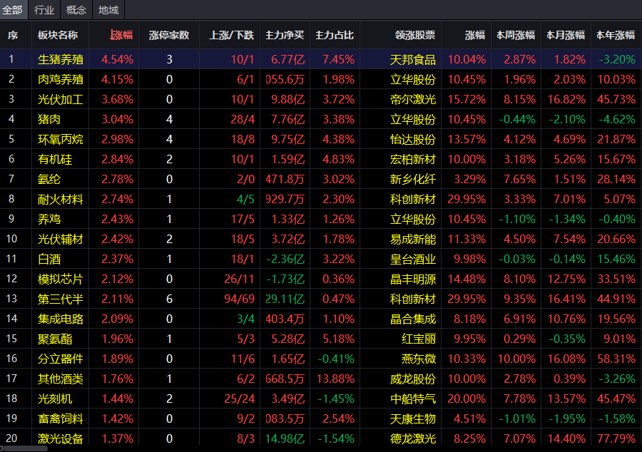Open the 光伏加工 sector
Image resolution: width=642 pixels, height=452 pixels.
(61, 99)
